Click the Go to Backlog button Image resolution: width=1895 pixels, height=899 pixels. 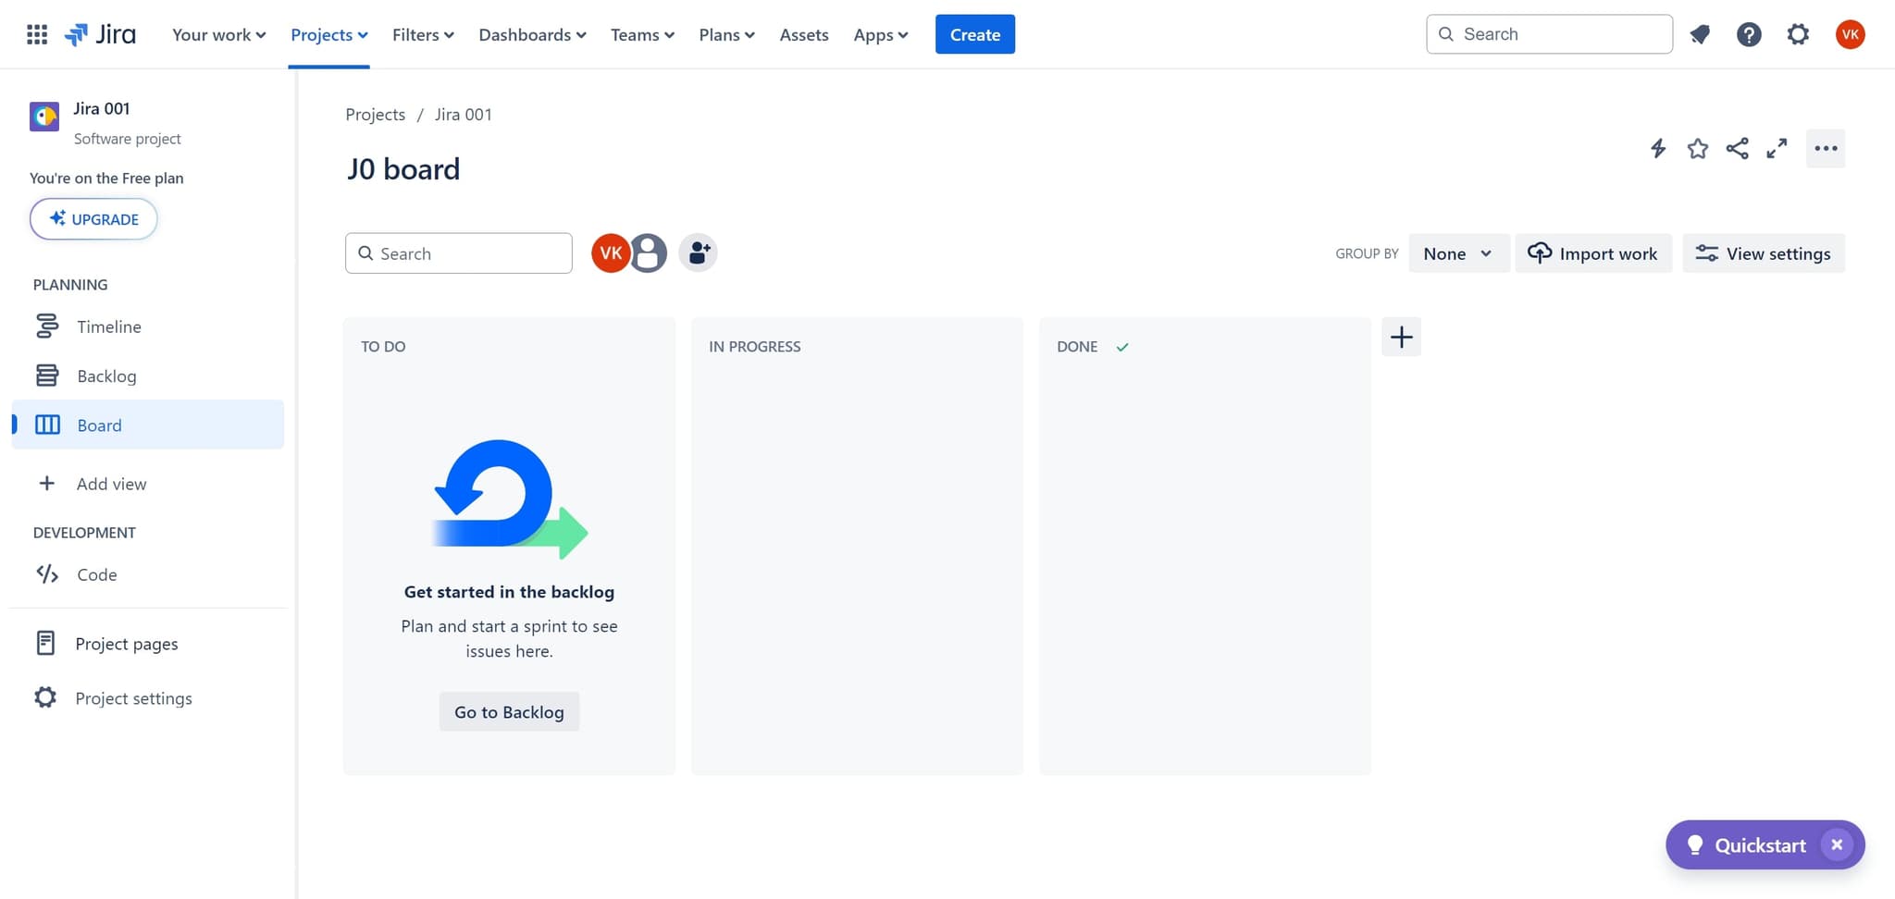[x=508, y=711]
